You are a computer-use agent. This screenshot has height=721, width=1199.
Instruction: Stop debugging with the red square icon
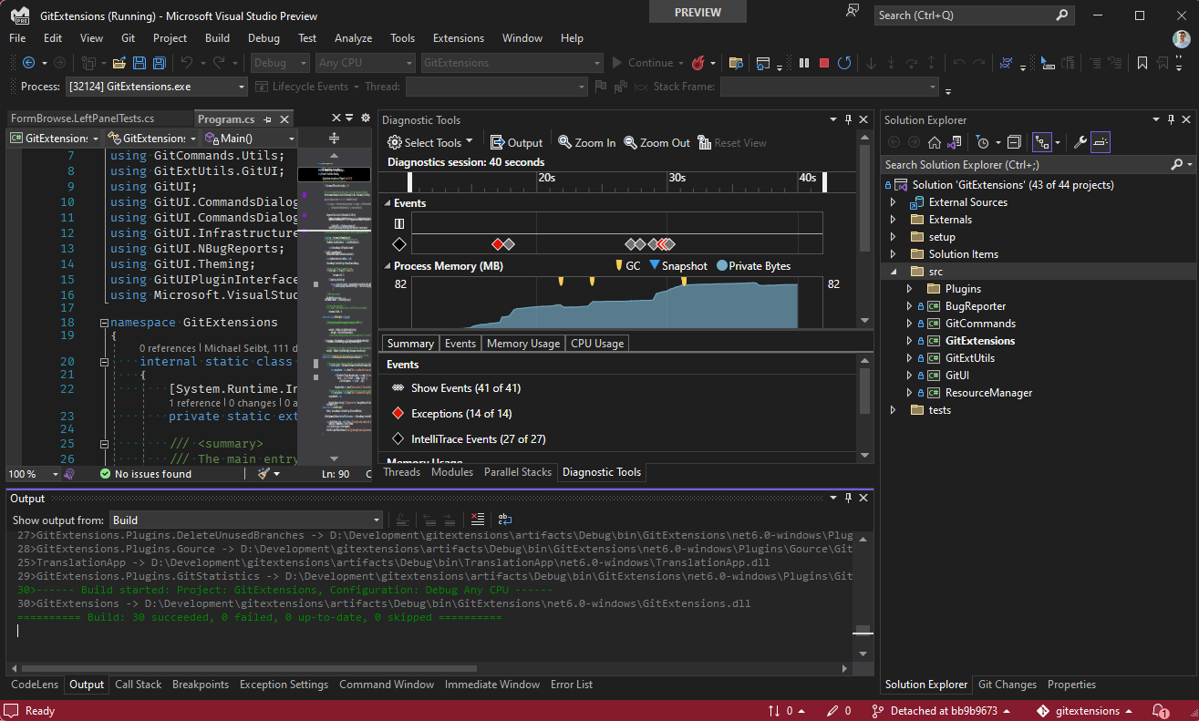point(823,63)
